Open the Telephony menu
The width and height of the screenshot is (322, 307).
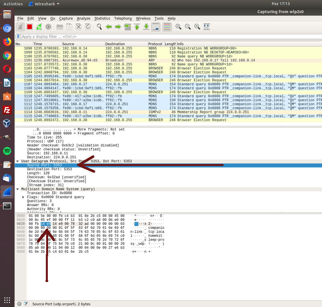coord(123,18)
